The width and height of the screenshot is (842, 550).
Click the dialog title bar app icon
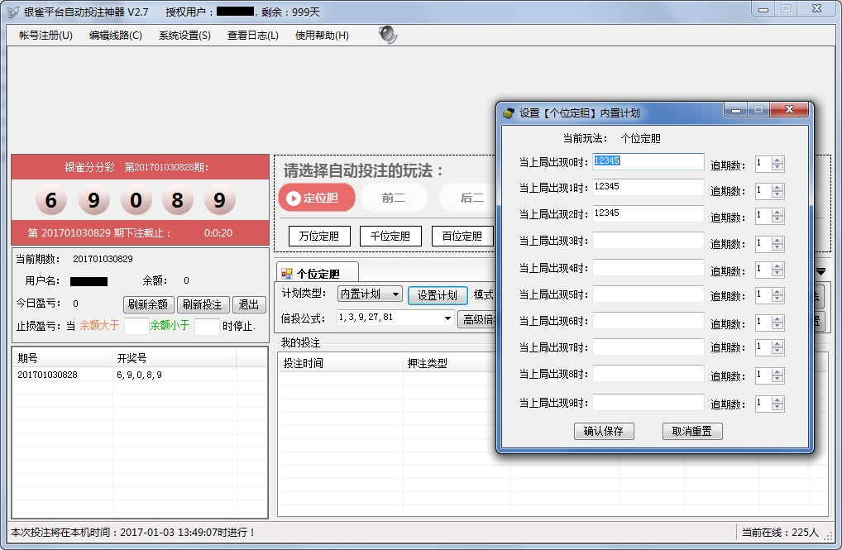509,113
